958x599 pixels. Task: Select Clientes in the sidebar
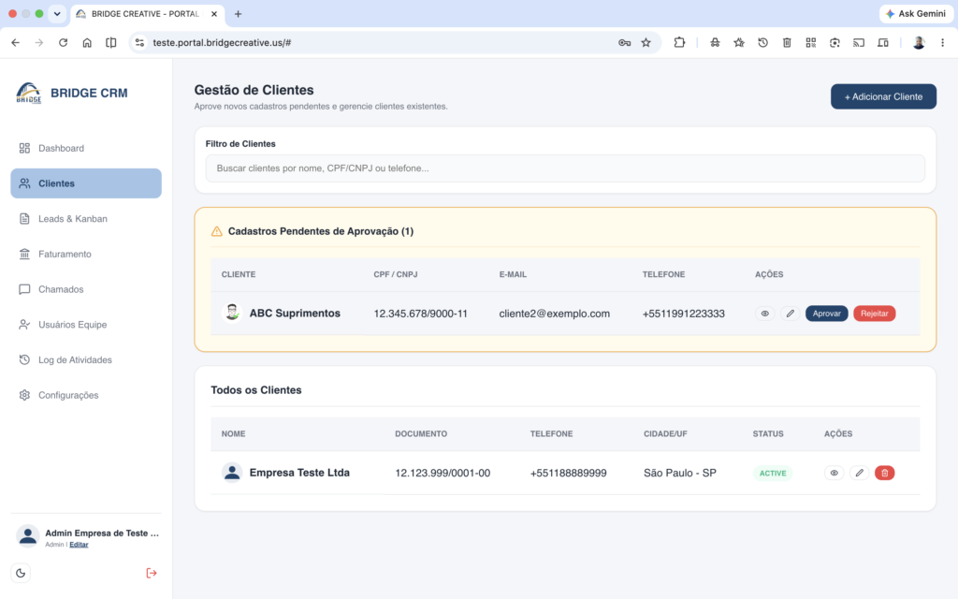[x=85, y=183]
